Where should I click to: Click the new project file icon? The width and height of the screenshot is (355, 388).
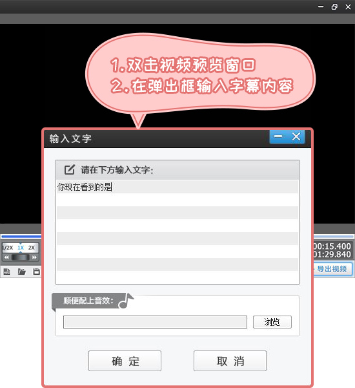click(x=7, y=272)
